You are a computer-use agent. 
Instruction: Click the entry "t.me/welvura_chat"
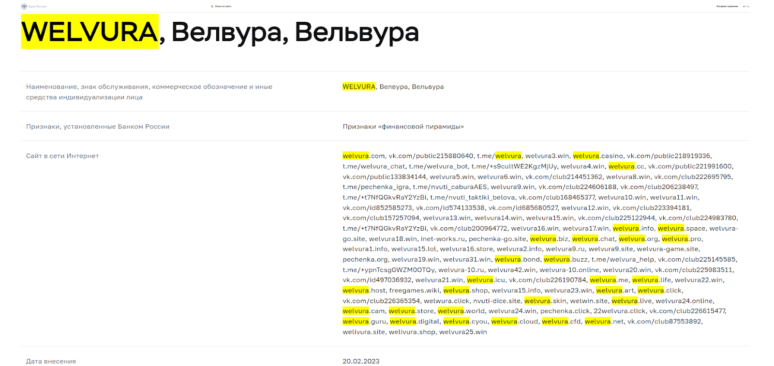coord(374,166)
